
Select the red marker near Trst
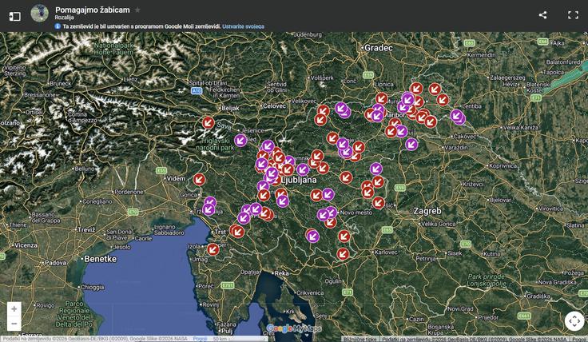[x=236, y=231]
